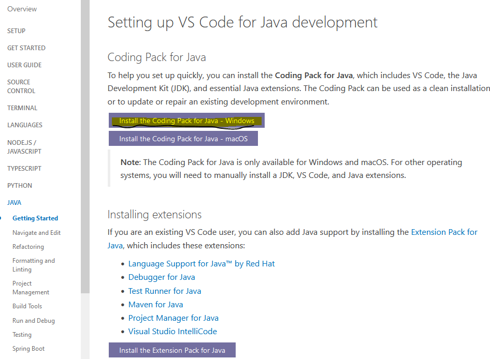490x359 pixels.
Task: Click the 'Installing extensions' heading
Action: (x=154, y=215)
